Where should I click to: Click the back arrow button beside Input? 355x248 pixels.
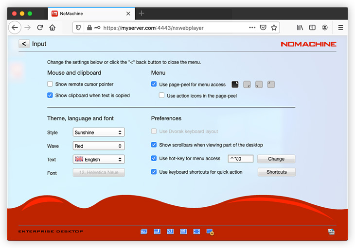(x=24, y=44)
